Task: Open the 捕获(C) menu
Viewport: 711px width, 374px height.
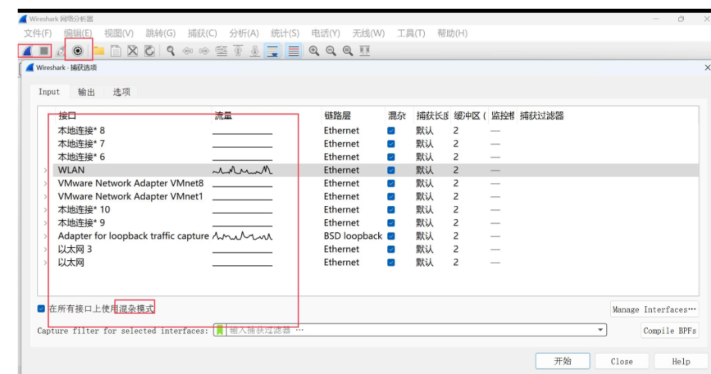Action: pyautogui.click(x=202, y=33)
